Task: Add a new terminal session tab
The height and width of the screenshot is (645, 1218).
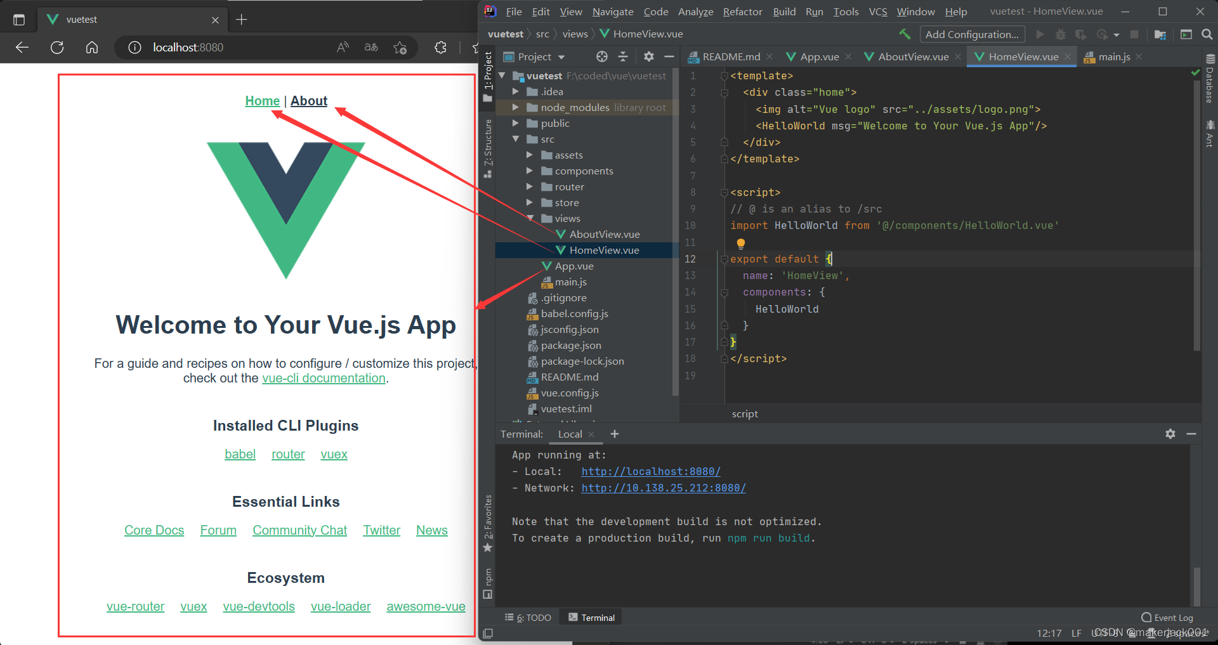Action: tap(614, 434)
